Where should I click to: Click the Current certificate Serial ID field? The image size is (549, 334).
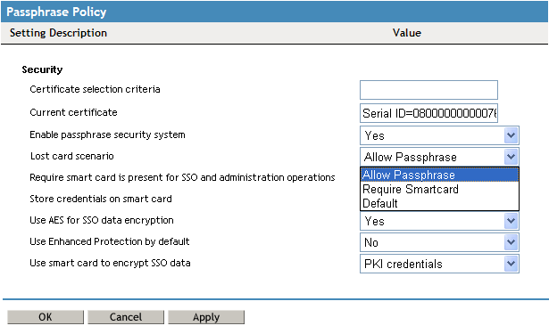coord(428,113)
